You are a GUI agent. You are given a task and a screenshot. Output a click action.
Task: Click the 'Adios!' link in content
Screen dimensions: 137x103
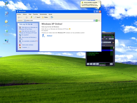click(49, 36)
